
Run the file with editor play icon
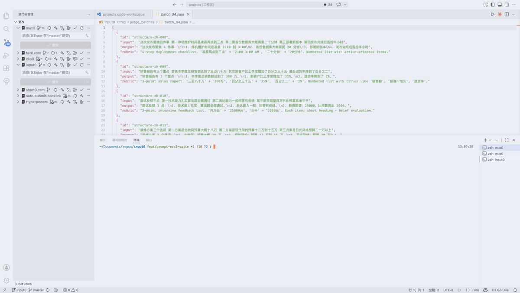pyautogui.click(x=493, y=14)
